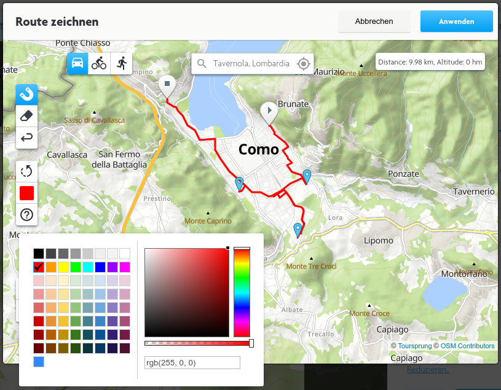Click the undo arrow icon
The width and height of the screenshot is (501, 390).
(x=26, y=138)
